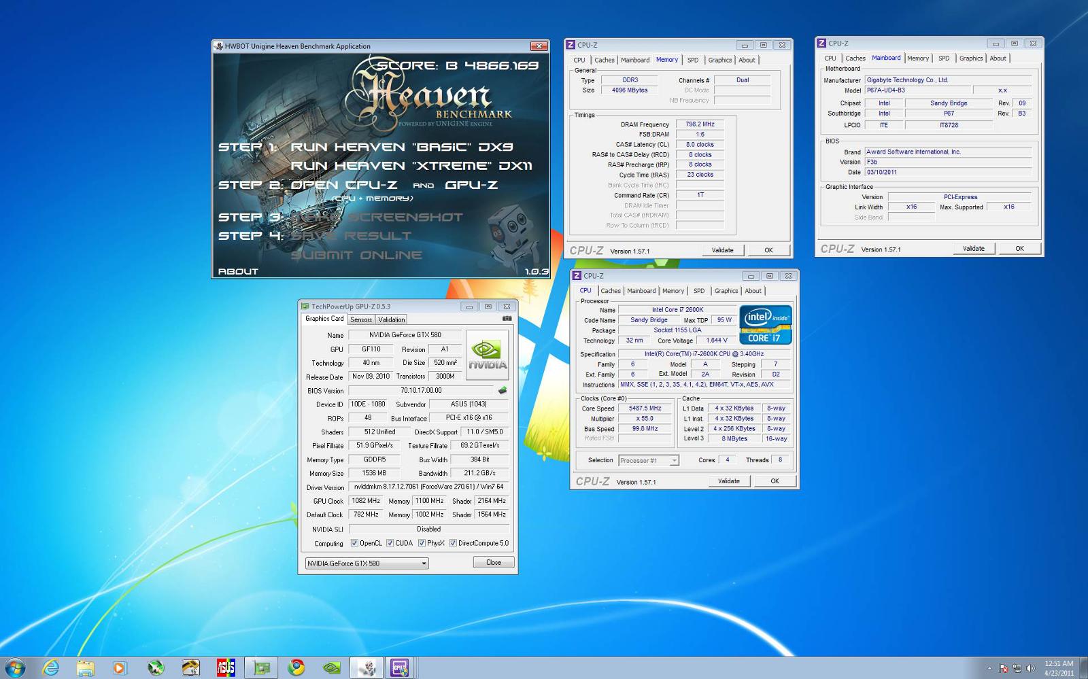
Task: Minimize the CPU-Z window showing Intel Core i7 2600K
Action: click(751, 276)
